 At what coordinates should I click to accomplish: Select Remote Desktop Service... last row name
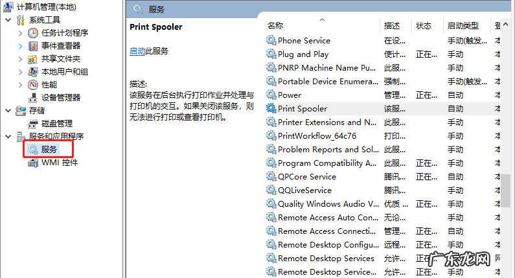(327, 272)
